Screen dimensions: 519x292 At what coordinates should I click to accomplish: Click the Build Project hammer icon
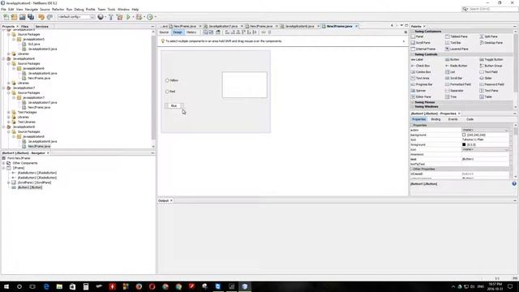111,17
